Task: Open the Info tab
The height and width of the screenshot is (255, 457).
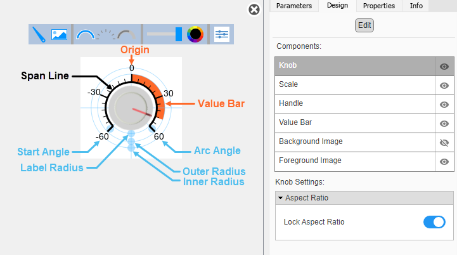Action: pos(416,6)
